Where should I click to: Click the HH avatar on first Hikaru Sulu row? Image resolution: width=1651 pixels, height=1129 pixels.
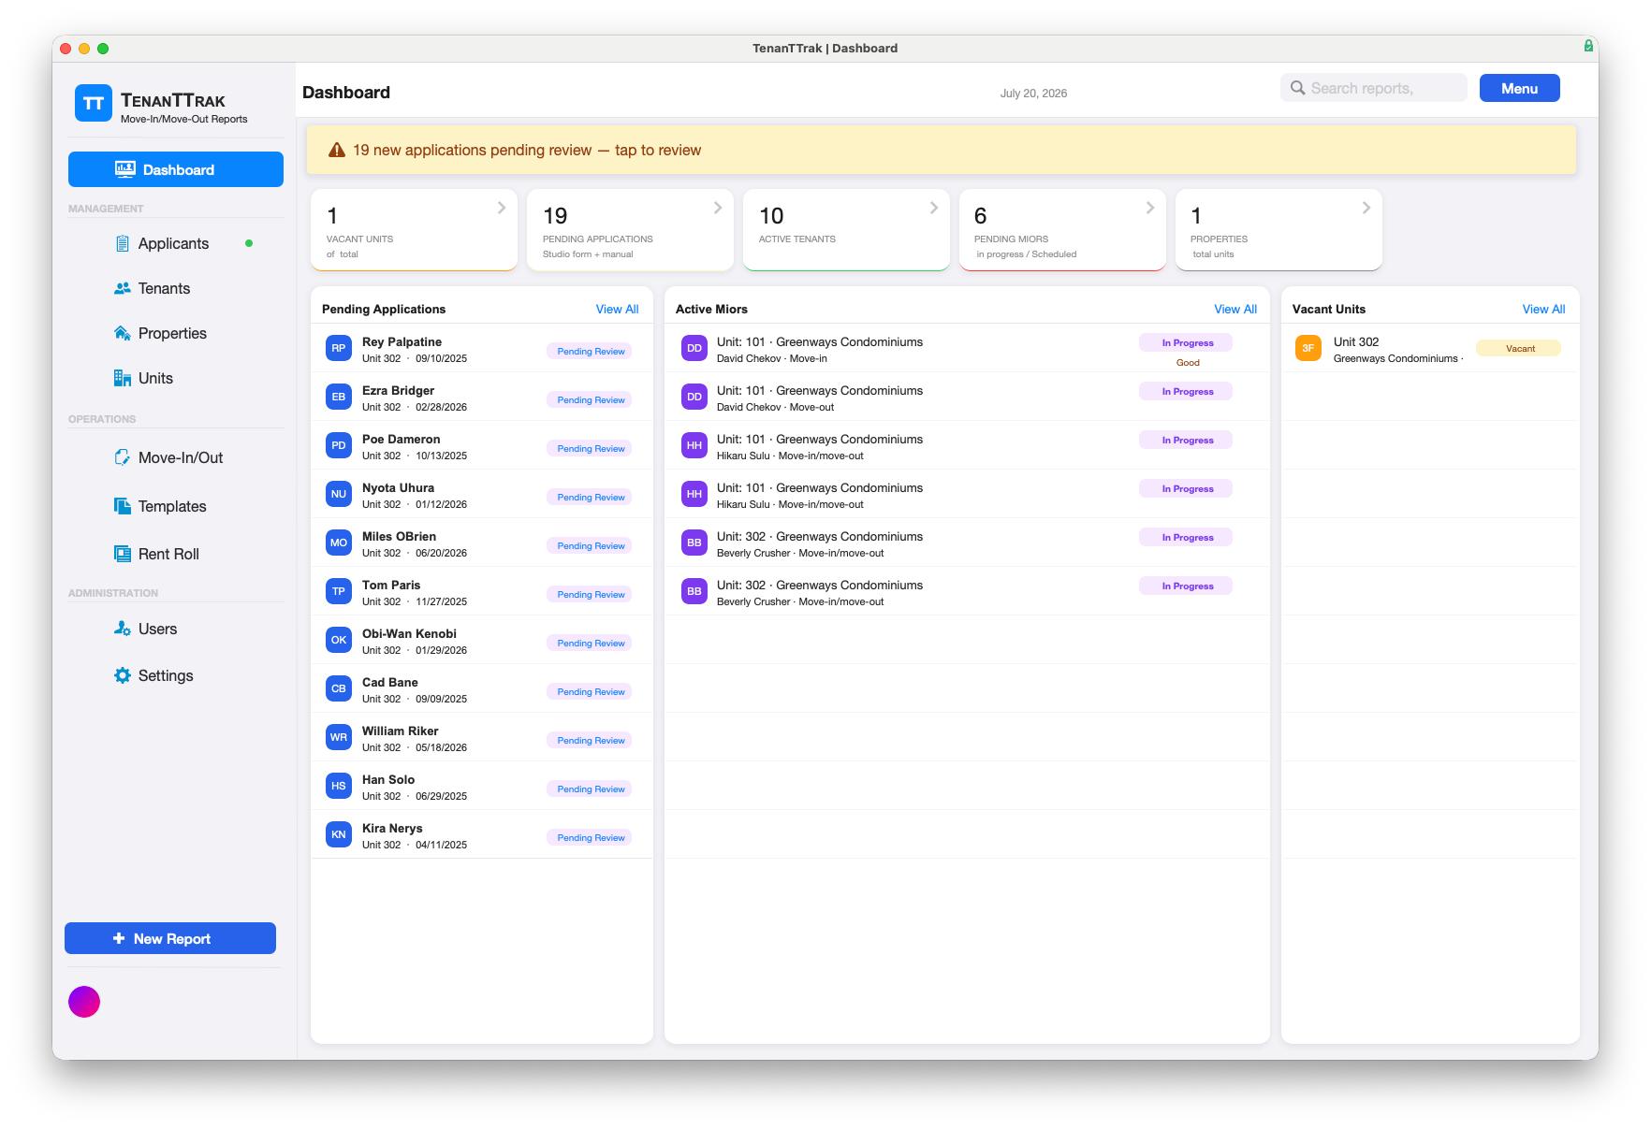pos(694,445)
